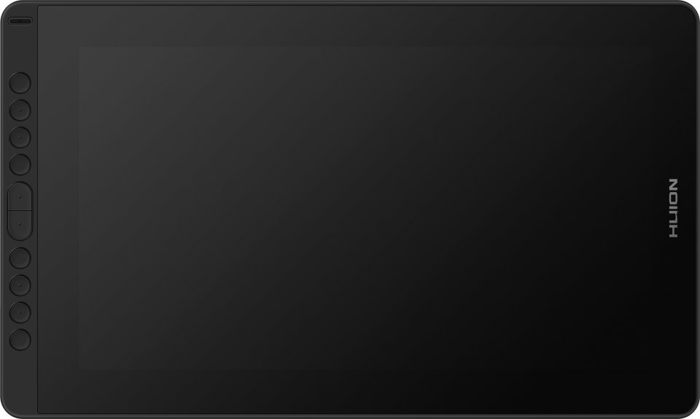Tap the second round key below the oval button
The width and height of the screenshot is (700, 419).
(20, 285)
